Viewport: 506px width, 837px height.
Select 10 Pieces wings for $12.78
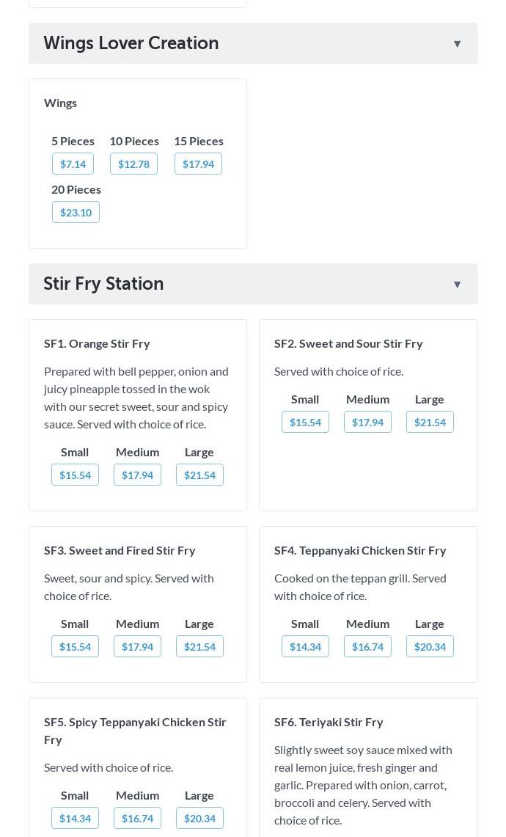(133, 164)
